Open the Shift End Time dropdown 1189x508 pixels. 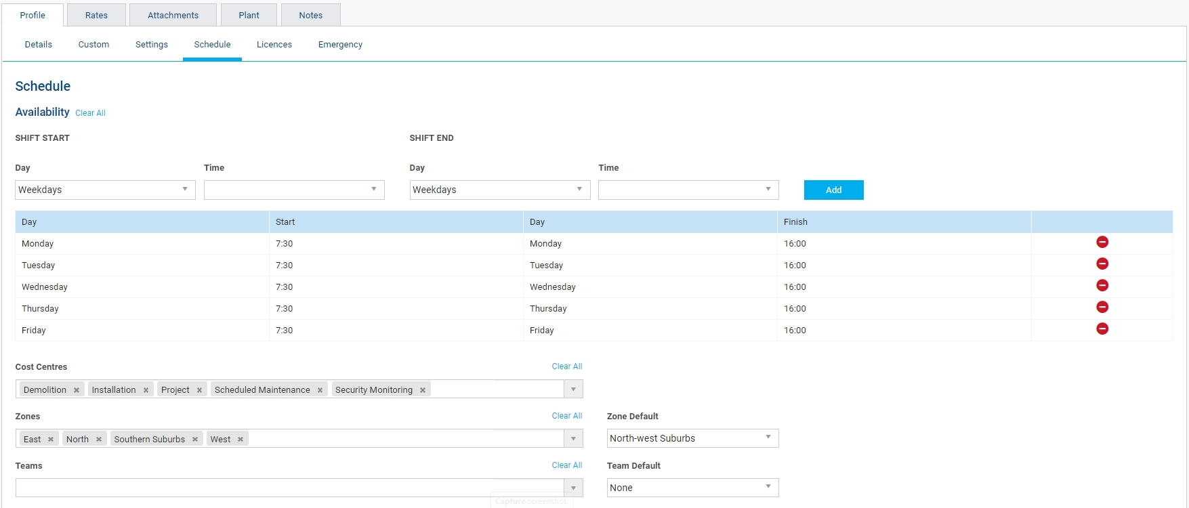pos(688,190)
